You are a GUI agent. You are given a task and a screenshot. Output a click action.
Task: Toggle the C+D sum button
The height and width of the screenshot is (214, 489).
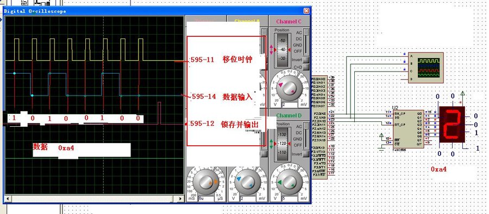click(x=306, y=67)
